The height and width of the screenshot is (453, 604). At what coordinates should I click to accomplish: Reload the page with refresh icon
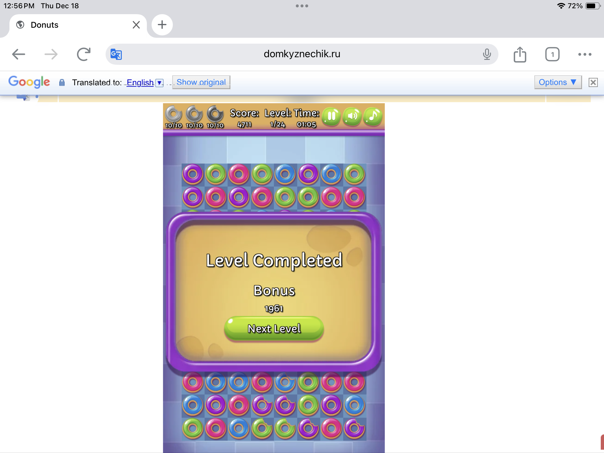pos(83,54)
